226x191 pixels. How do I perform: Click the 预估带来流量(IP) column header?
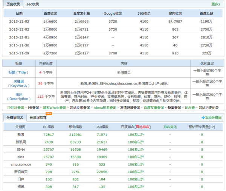click(202, 127)
